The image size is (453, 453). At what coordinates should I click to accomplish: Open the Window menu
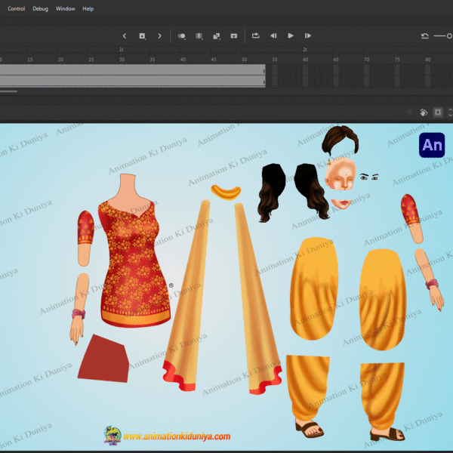pyautogui.click(x=65, y=8)
